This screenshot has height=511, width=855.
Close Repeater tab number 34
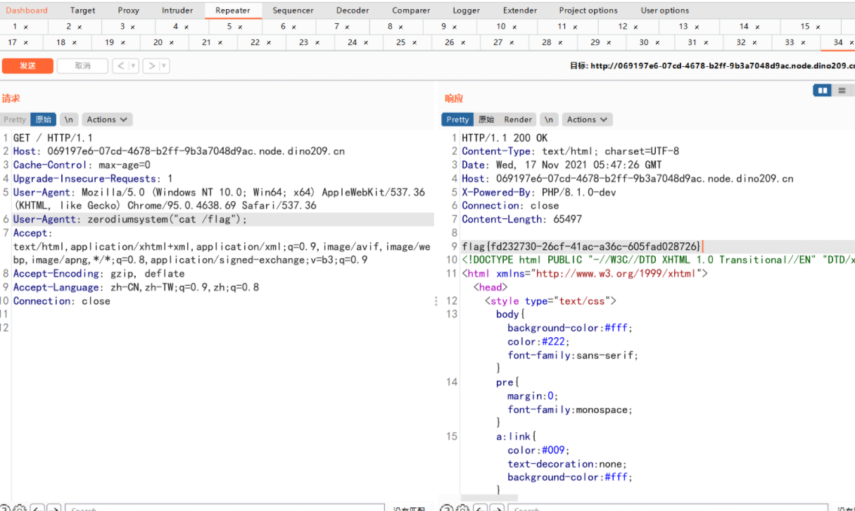click(x=851, y=43)
